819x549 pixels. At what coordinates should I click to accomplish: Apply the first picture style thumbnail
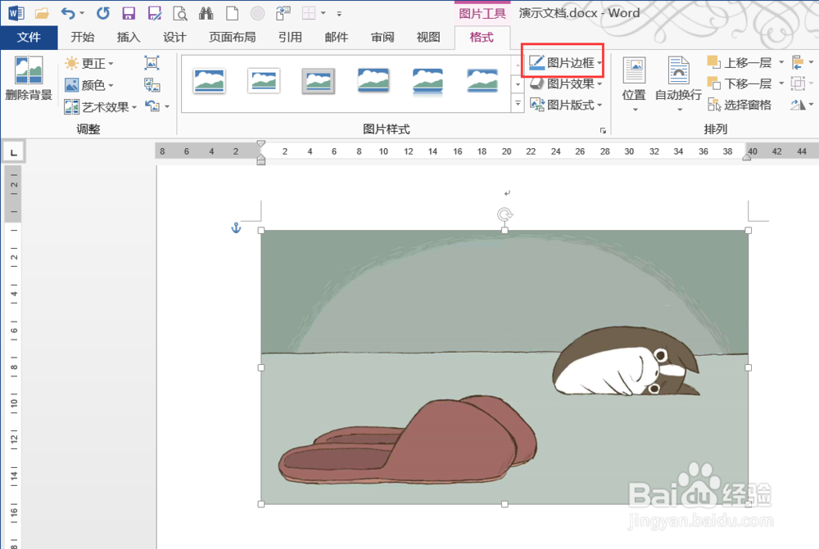(x=209, y=81)
